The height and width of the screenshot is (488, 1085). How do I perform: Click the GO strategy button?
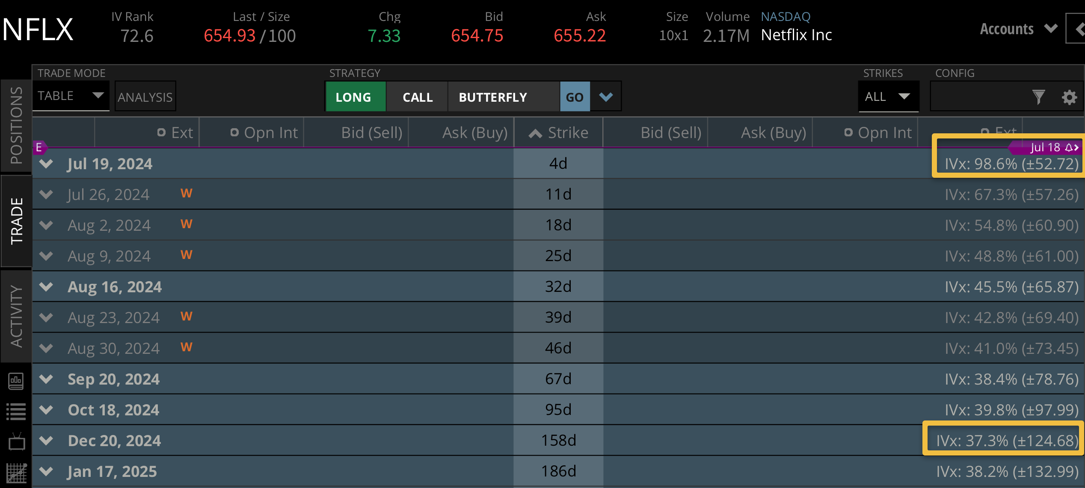click(575, 97)
